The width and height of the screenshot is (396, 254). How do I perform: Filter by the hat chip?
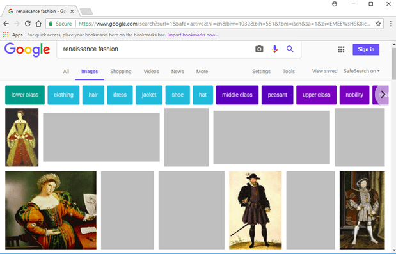(x=203, y=95)
